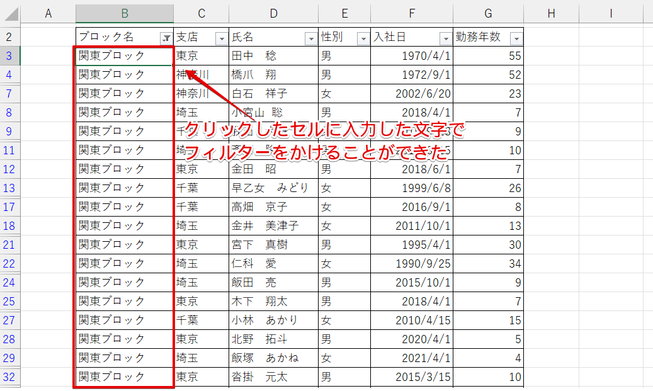
Task: Select row 17 header
Action: click(9, 207)
